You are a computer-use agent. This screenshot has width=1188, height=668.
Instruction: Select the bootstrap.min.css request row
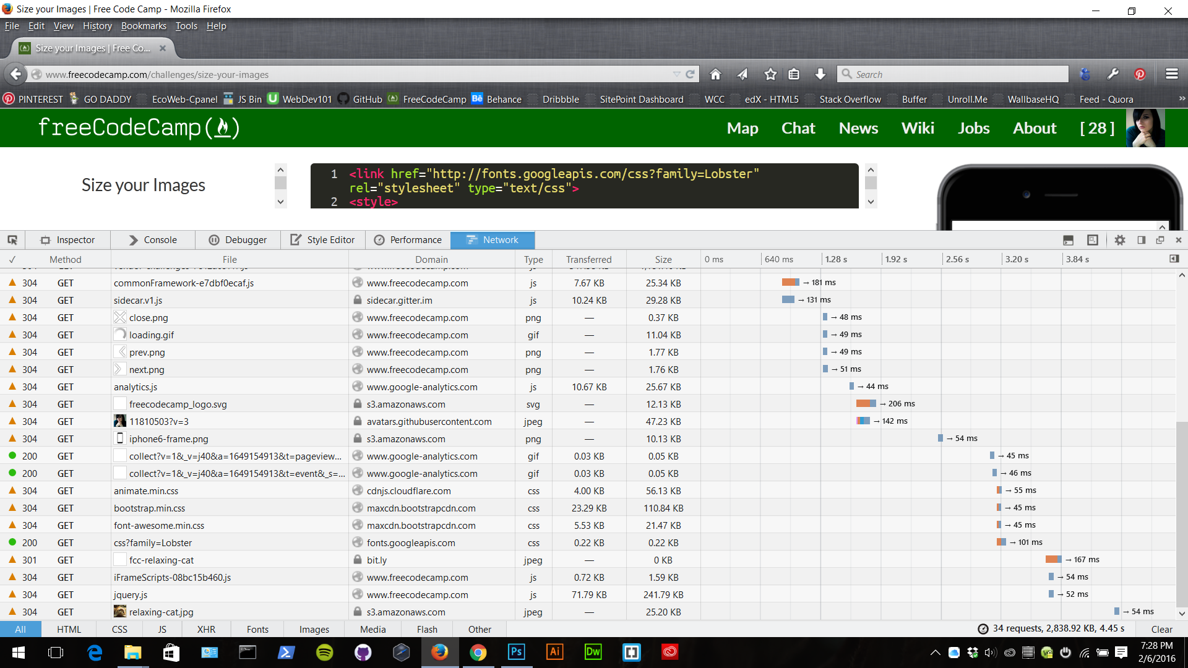[x=588, y=508]
